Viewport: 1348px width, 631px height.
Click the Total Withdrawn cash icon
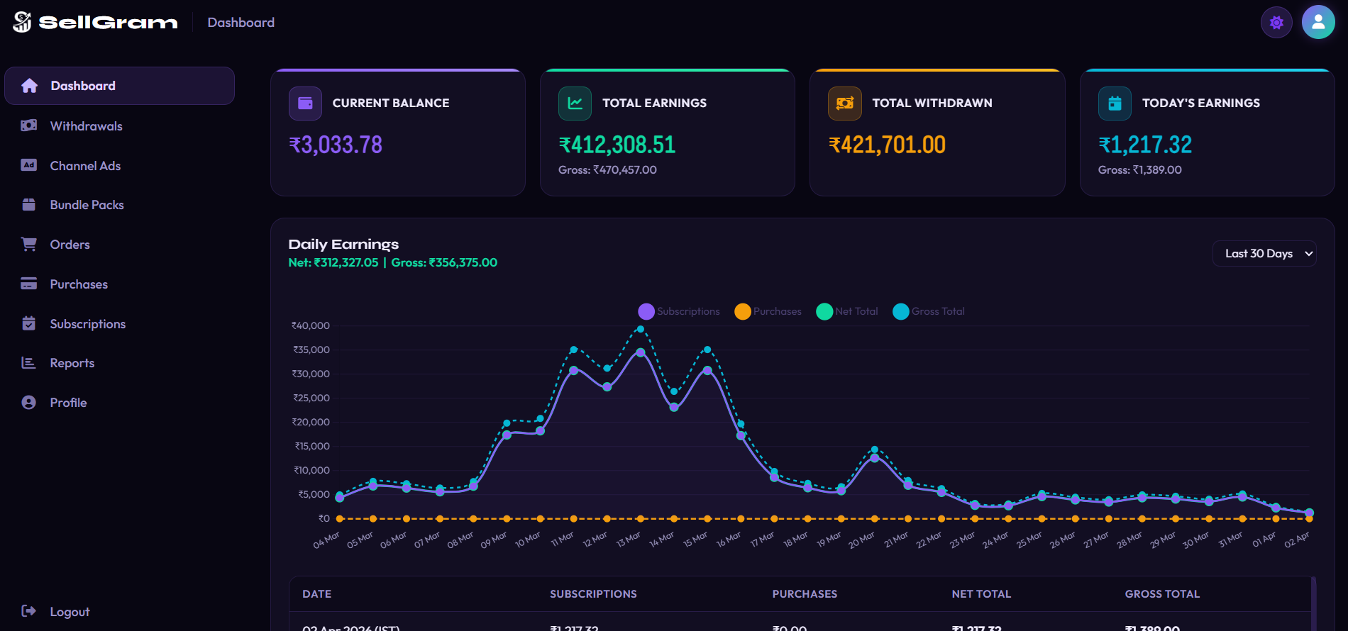point(844,104)
